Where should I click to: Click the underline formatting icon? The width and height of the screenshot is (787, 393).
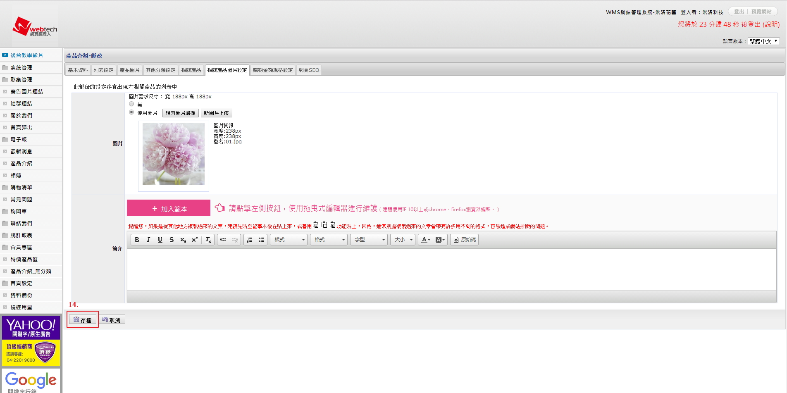[160, 240]
